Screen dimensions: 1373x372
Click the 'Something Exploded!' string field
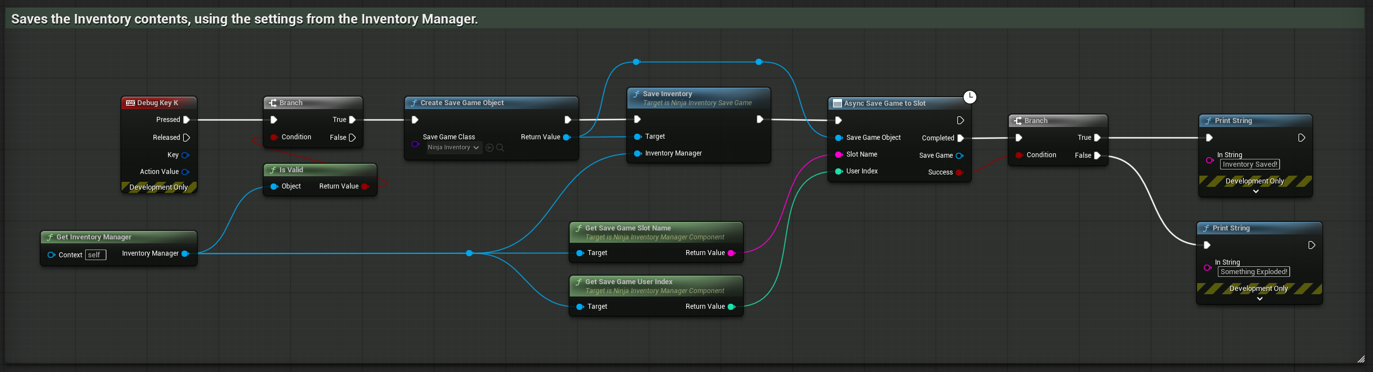click(1254, 272)
